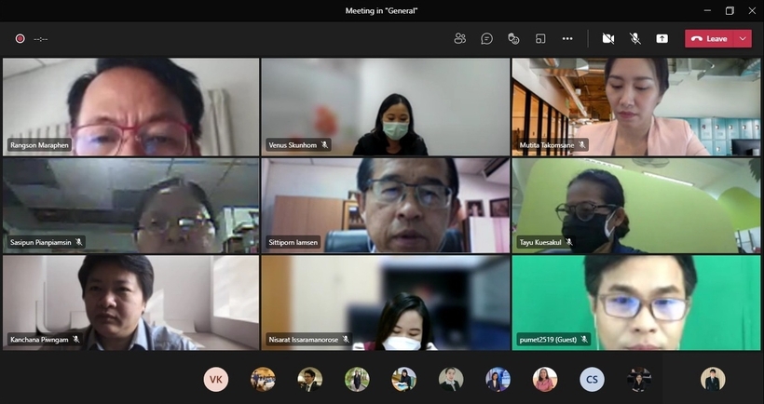The image size is (764, 404).
Task: Click the avatar right after CS
Action: (639, 380)
